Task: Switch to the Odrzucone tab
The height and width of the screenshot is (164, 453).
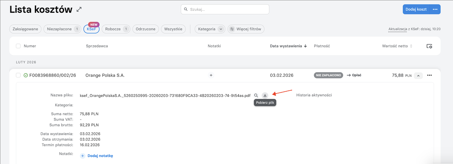Action: tap(145, 29)
